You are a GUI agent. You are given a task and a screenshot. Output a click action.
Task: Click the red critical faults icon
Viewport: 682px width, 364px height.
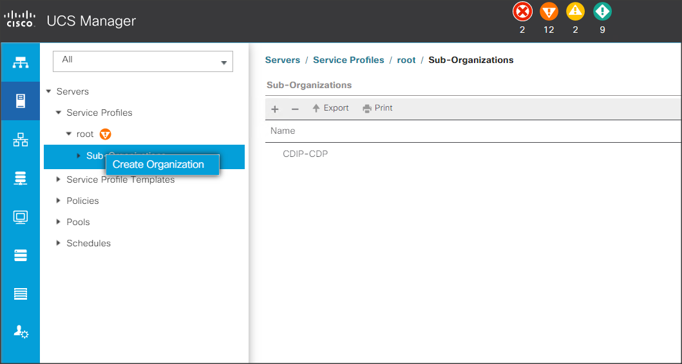[x=522, y=12]
